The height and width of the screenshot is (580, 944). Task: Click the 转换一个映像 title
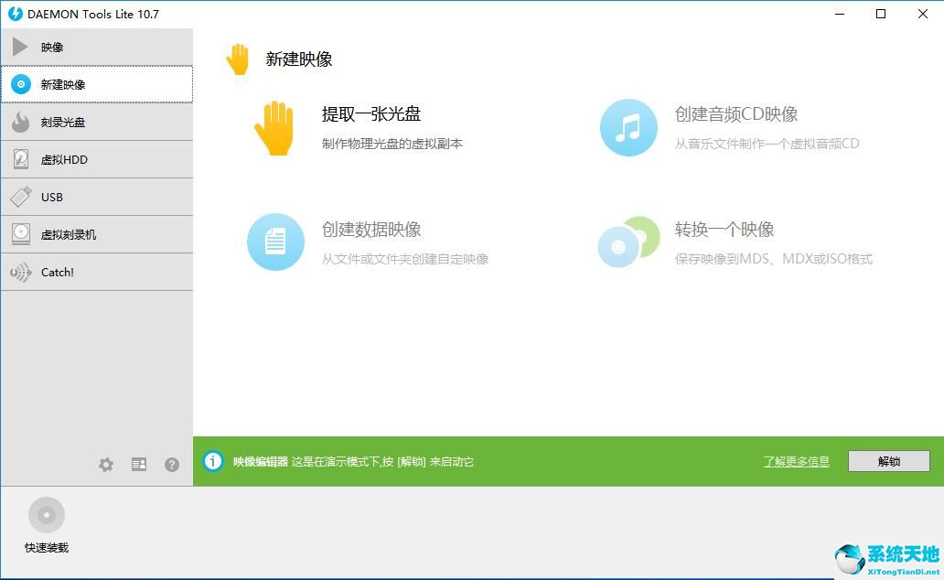724,230
